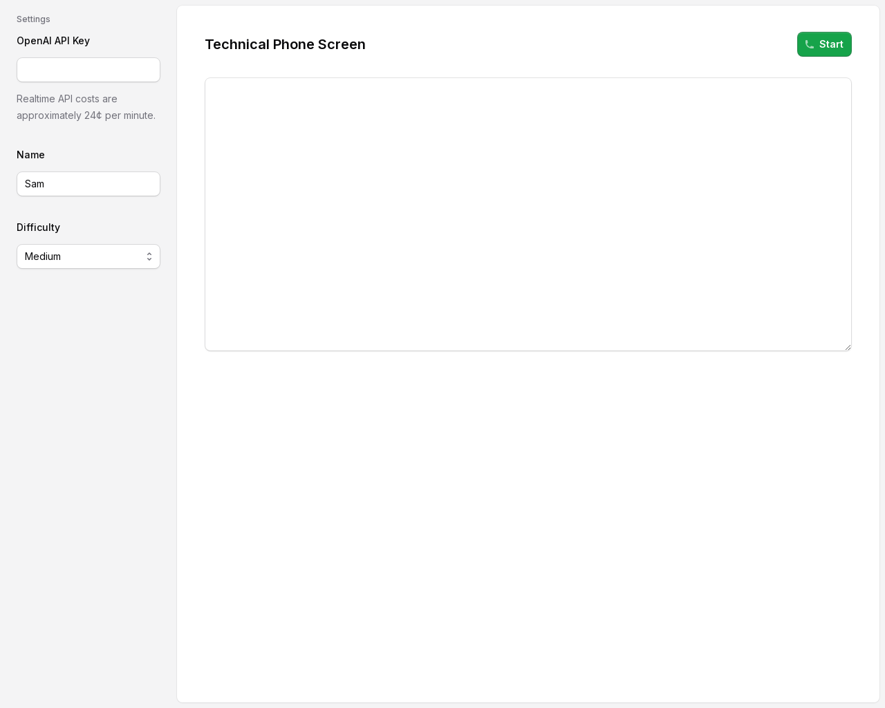Click the green Start call button
Image resolution: width=885 pixels, height=708 pixels.
(824, 44)
